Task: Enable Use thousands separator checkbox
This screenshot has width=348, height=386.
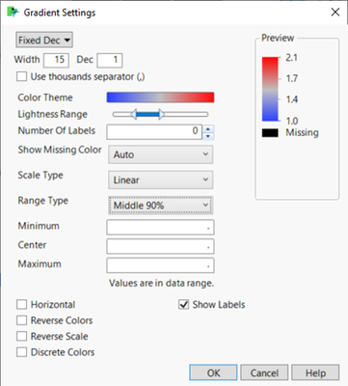Action: [21, 77]
